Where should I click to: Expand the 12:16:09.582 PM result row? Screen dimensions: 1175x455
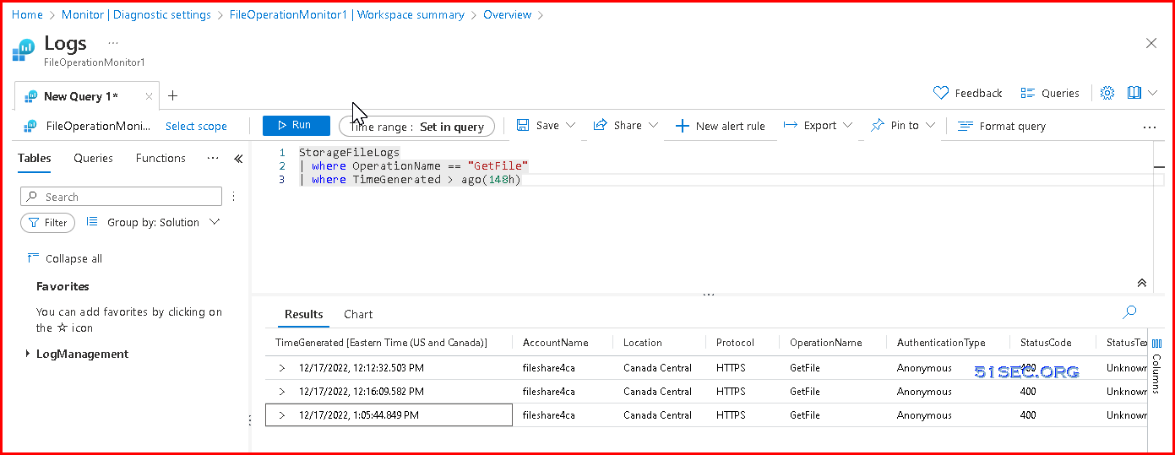coord(282,392)
